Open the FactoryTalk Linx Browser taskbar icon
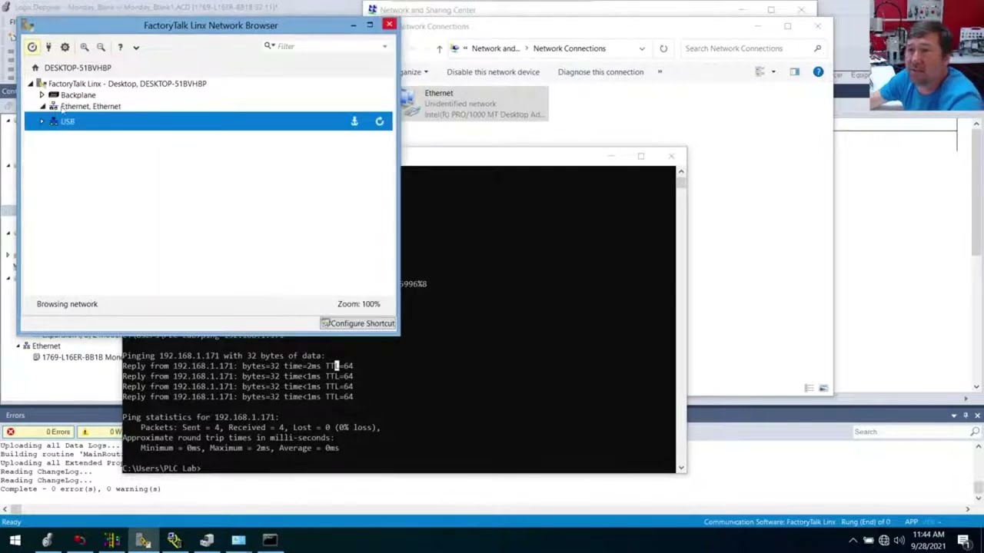Viewport: 984px width, 553px height. pyautogui.click(x=143, y=540)
